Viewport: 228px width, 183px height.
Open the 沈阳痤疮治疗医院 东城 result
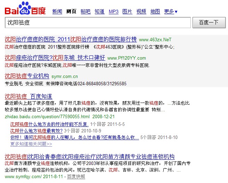tap(55, 57)
